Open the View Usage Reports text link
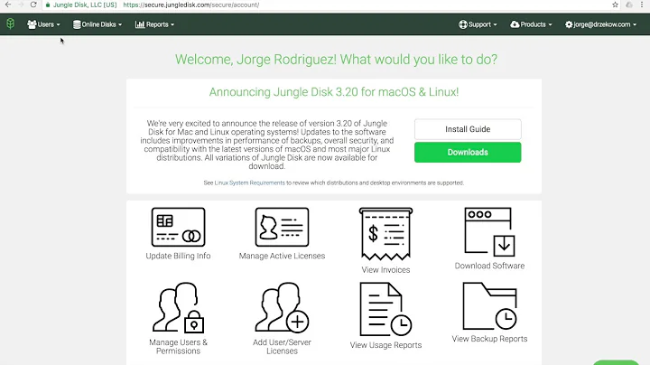Screen dimensions: 650x365 386,345
